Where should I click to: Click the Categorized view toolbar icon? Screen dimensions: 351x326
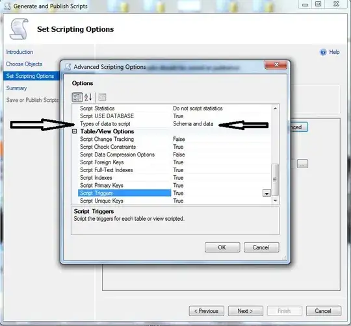77,97
